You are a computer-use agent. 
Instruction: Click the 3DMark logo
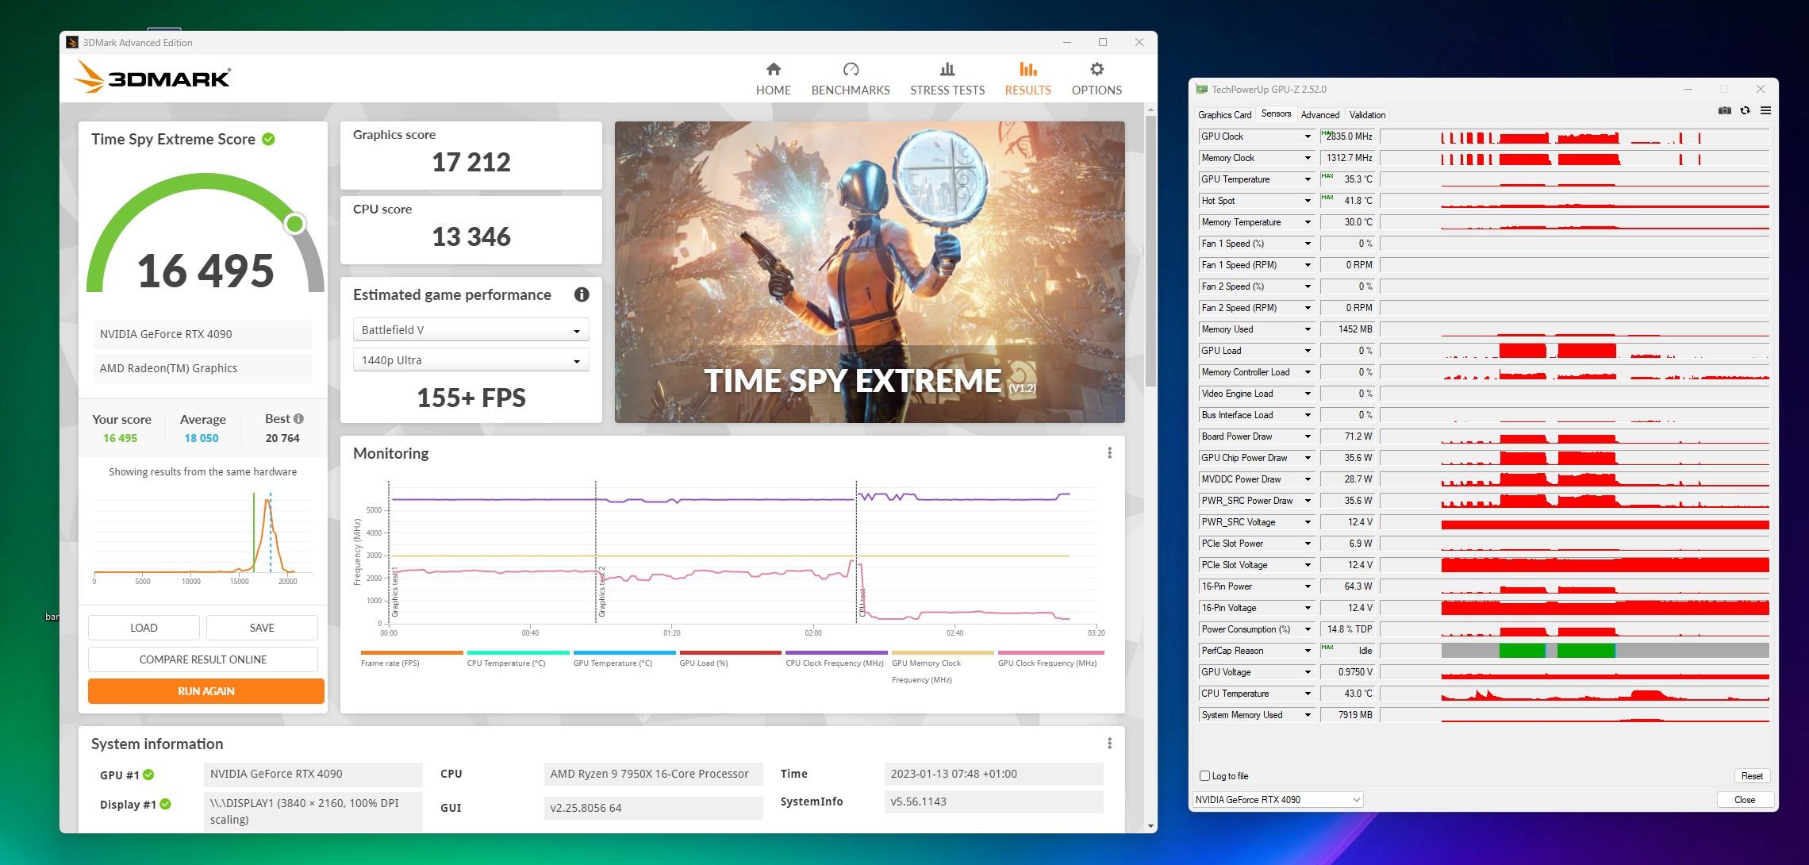coord(152,78)
